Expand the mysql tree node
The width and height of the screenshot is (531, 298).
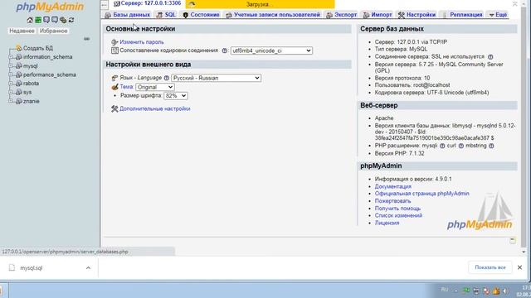coord(11,66)
